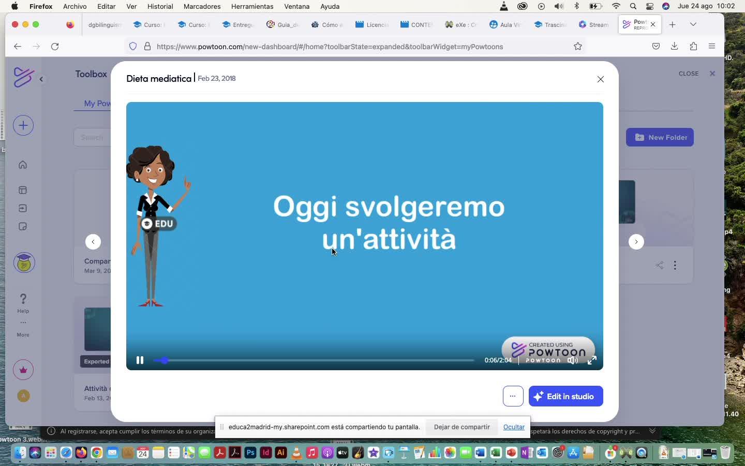Click the Exported thumbnail in background
The width and height of the screenshot is (745, 466).
click(97, 329)
